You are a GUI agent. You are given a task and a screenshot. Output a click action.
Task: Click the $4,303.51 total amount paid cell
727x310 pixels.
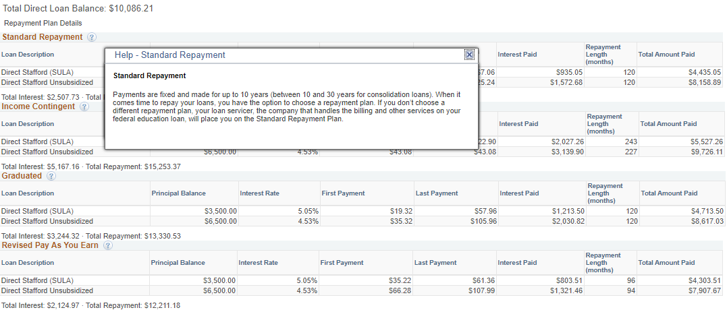702,280
